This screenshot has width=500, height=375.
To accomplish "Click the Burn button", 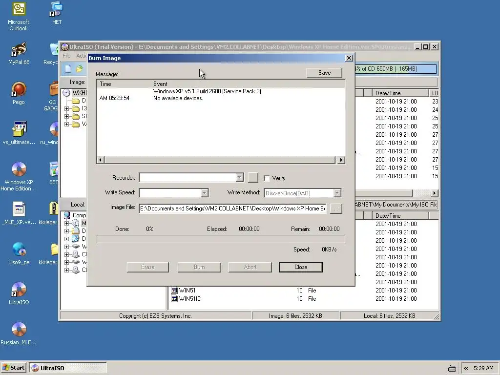I will (199, 267).
